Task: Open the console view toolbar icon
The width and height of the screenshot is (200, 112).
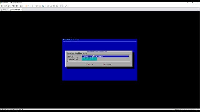Action: [x=62, y=6]
